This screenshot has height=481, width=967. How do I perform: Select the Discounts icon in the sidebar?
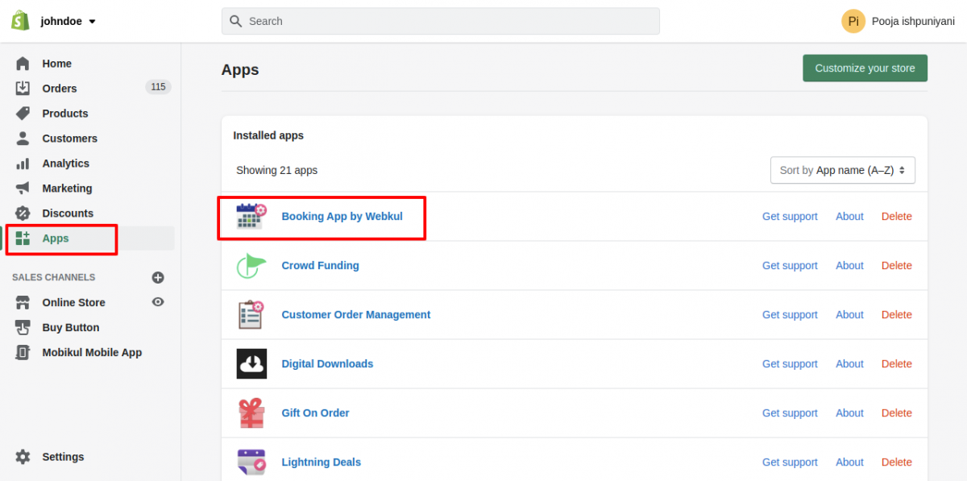click(x=23, y=213)
